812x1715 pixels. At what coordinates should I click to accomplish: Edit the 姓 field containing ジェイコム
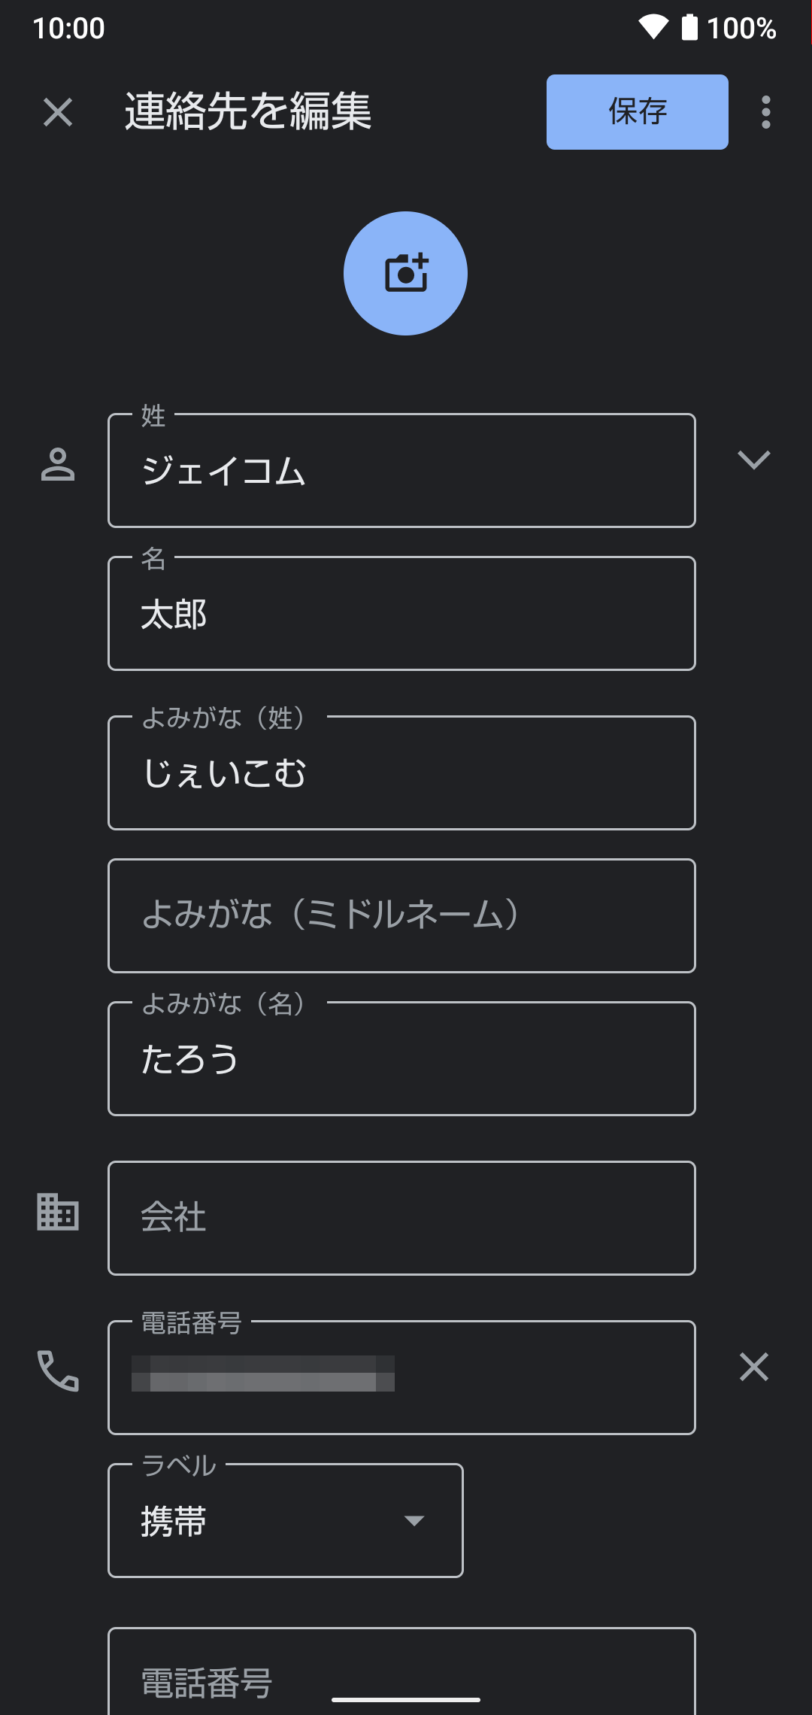click(401, 470)
